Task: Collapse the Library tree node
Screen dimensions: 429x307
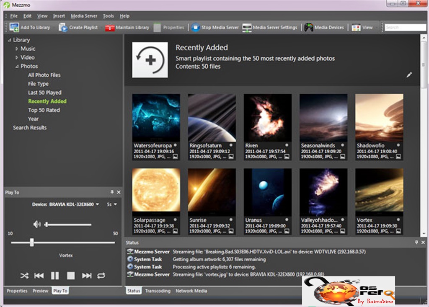Action: coord(10,40)
